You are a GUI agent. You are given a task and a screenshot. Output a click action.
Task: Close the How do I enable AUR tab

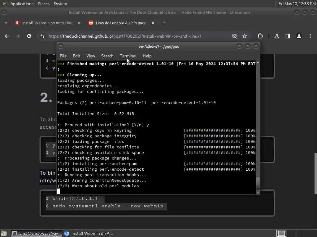[153, 23]
